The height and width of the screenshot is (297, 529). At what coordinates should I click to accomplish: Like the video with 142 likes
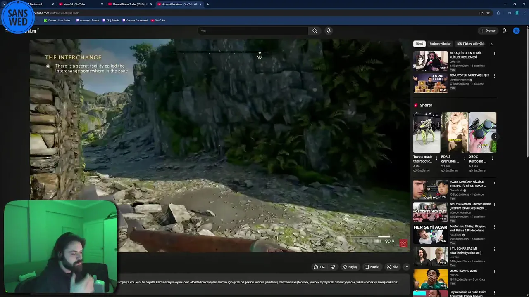(319, 267)
